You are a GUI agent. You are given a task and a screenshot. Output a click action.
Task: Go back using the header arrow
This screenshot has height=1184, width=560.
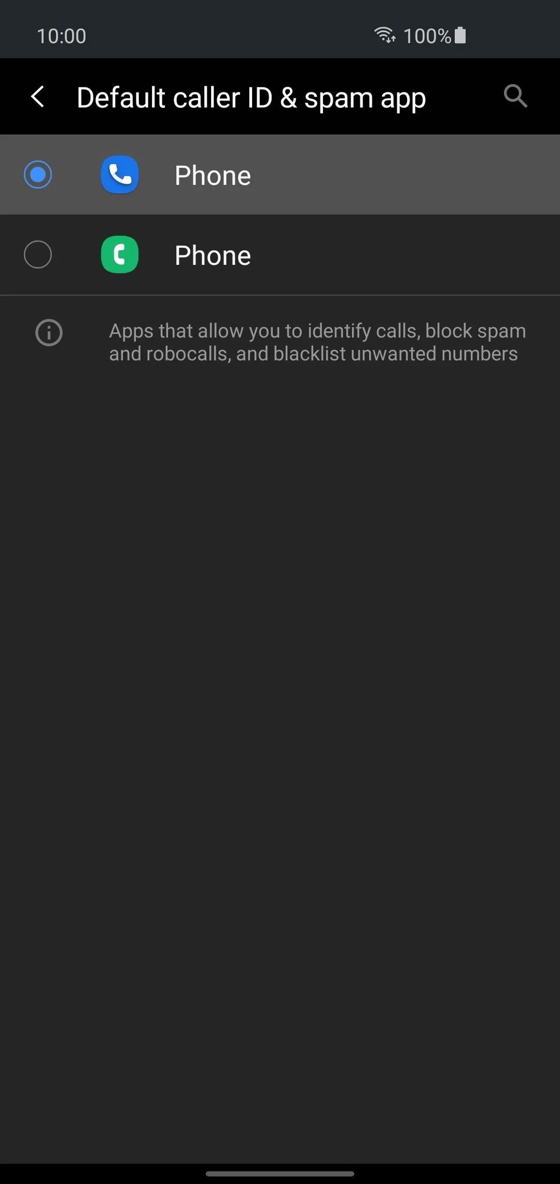[37, 97]
